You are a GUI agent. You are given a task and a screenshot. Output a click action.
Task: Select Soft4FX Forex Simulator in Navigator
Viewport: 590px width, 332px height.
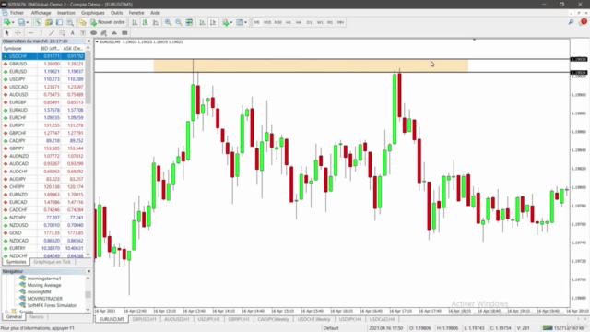pos(52,305)
